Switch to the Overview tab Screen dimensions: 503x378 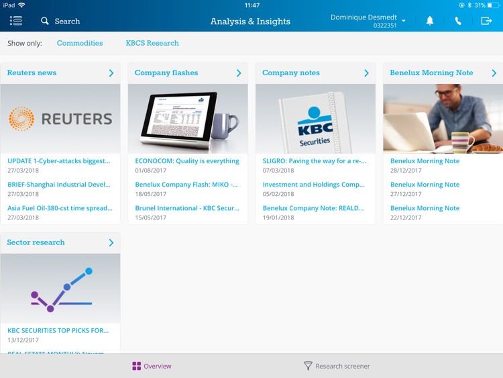pos(152,366)
